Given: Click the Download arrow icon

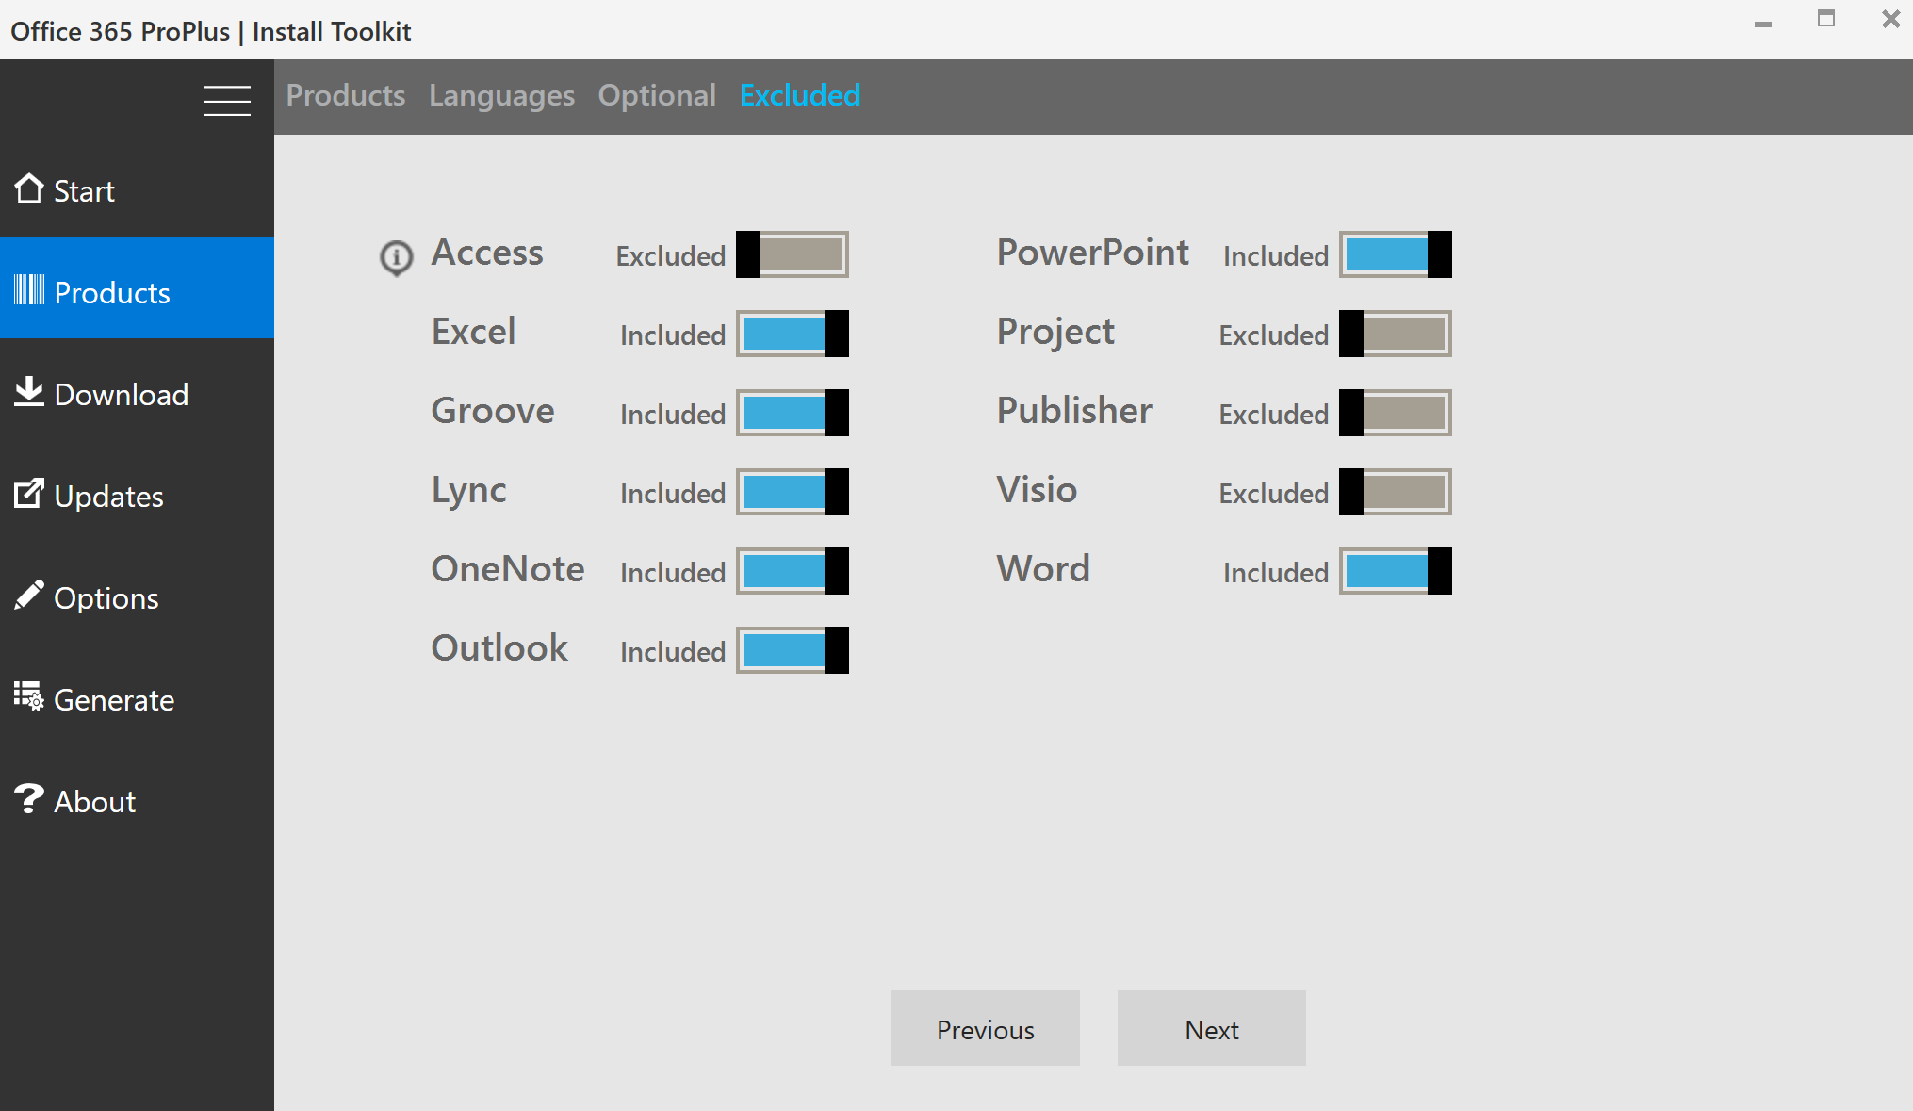Looking at the screenshot, I should (x=29, y=391).
